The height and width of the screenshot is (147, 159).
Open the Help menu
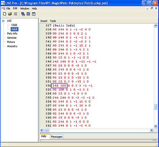tap(34, 9)
